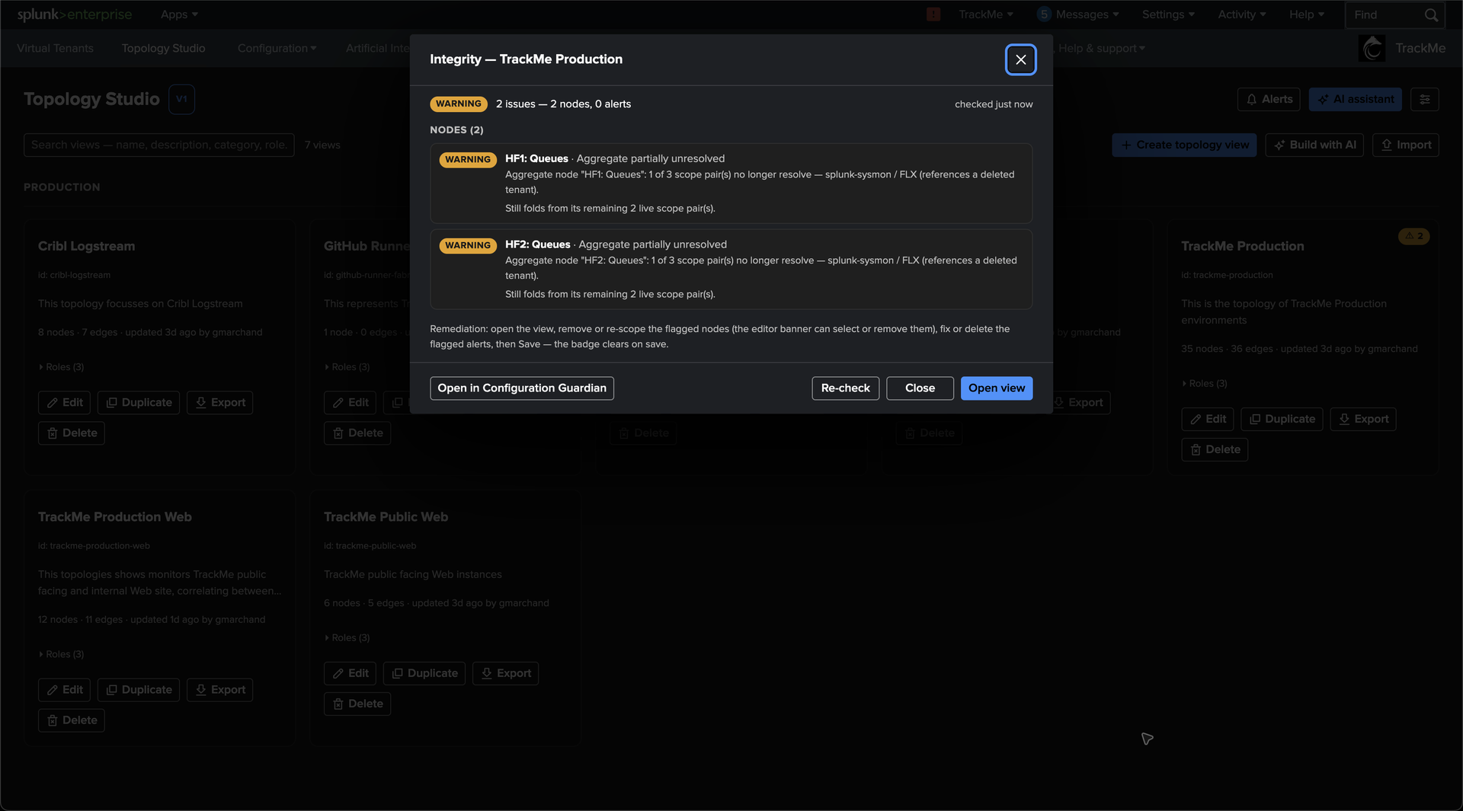Click Create topology view
Screen dimensions: 1463x811
[1184, 145]
